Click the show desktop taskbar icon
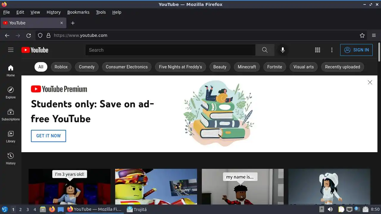 pyautogui.click(x=61, y=209)
